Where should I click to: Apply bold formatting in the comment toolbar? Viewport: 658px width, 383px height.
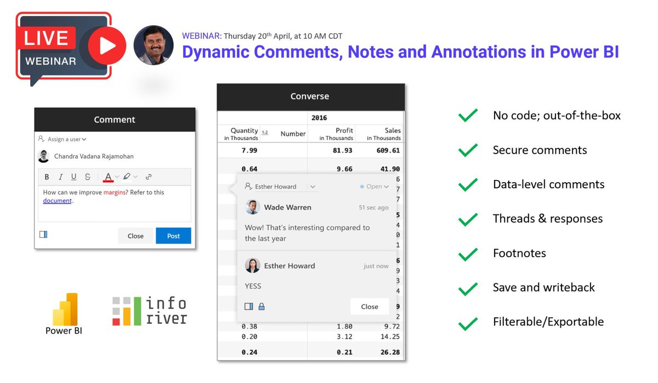(47, 177)
